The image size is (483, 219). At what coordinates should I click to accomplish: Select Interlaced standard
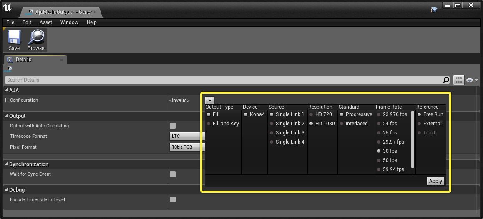pyautogui.click(x=354, y=124)
